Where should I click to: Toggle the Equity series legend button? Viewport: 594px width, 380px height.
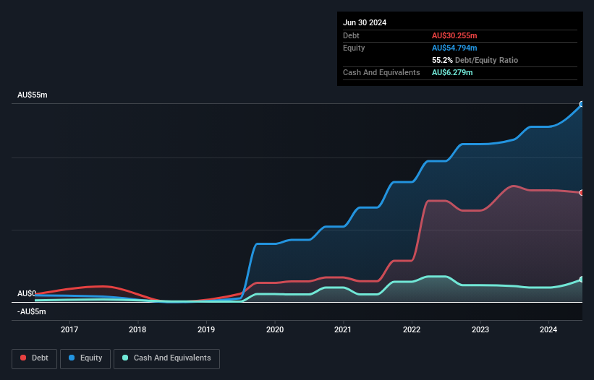[85, 358]
